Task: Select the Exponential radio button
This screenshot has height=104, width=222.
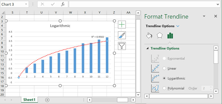Action: click(x=164, y=58)
